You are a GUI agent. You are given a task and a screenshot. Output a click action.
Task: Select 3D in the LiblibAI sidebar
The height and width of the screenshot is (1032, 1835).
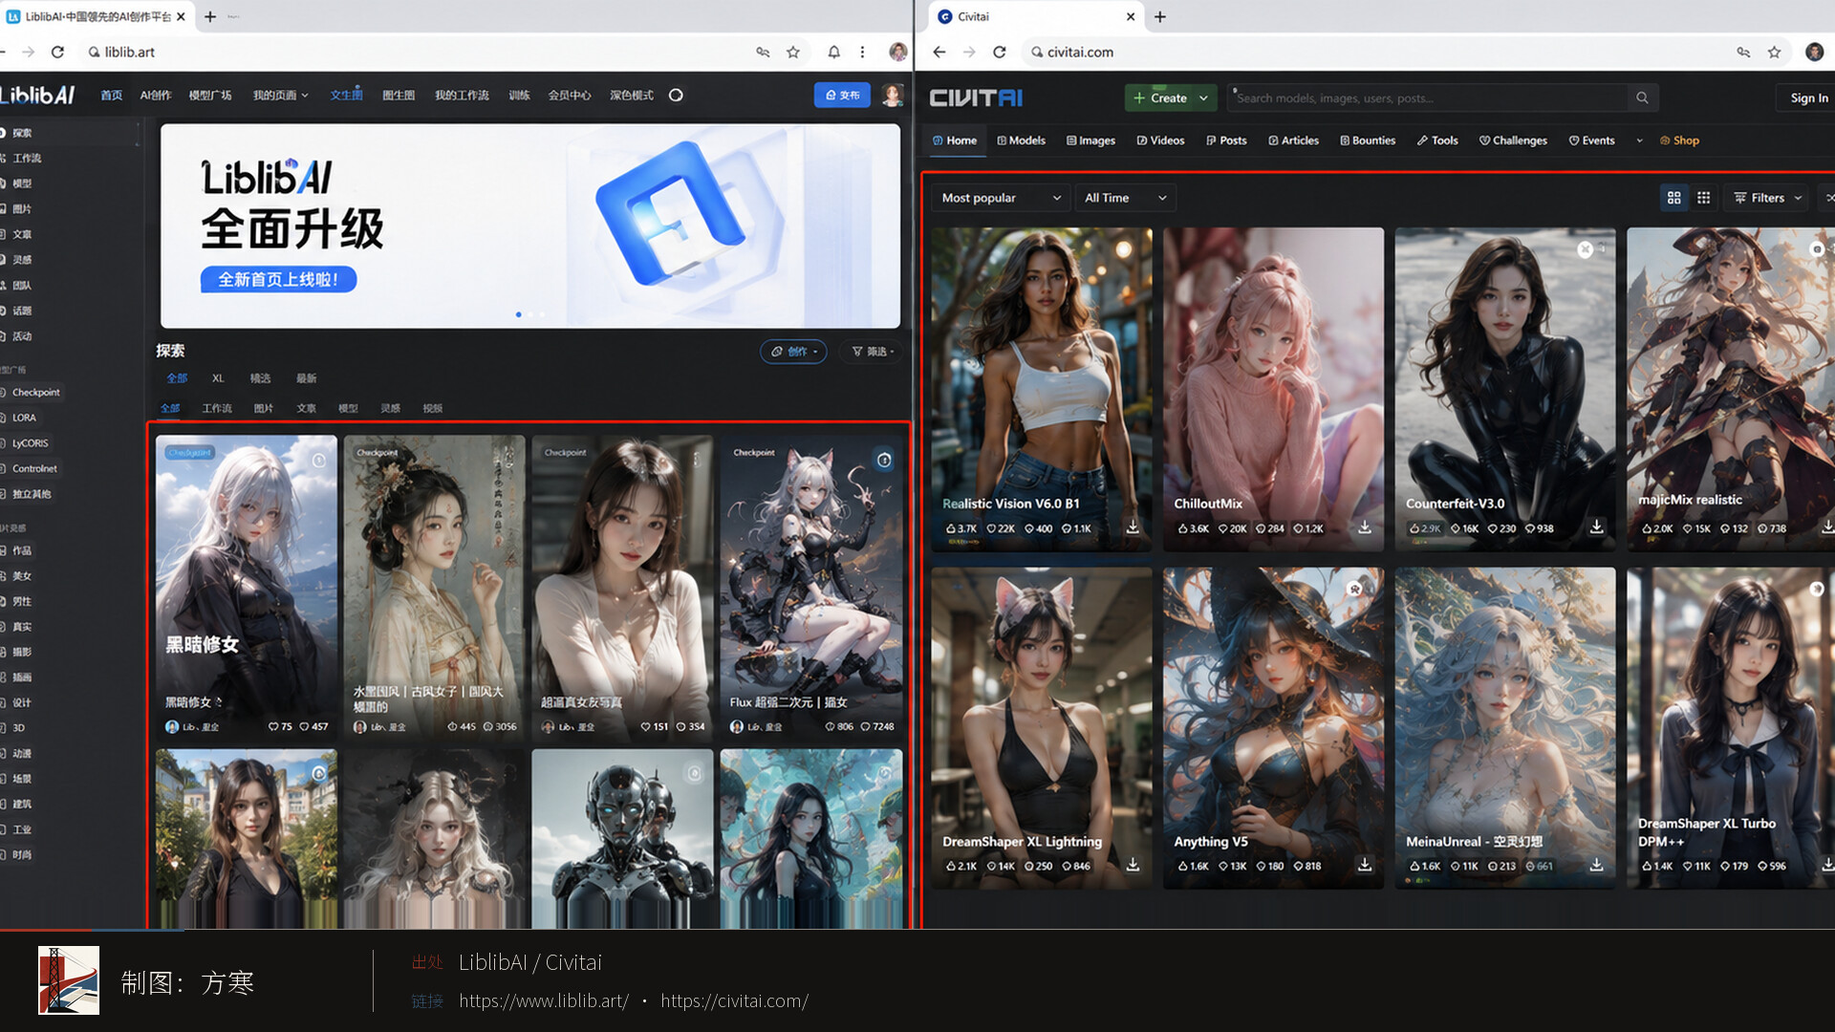point(18,728)
